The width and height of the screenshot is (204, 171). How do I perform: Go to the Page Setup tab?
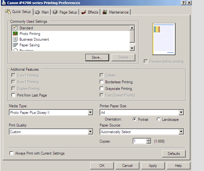coord(65,12)
